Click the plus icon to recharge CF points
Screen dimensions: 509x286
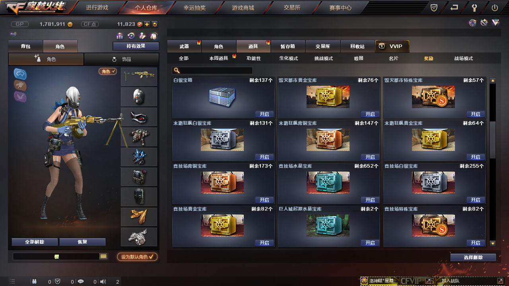147,24
